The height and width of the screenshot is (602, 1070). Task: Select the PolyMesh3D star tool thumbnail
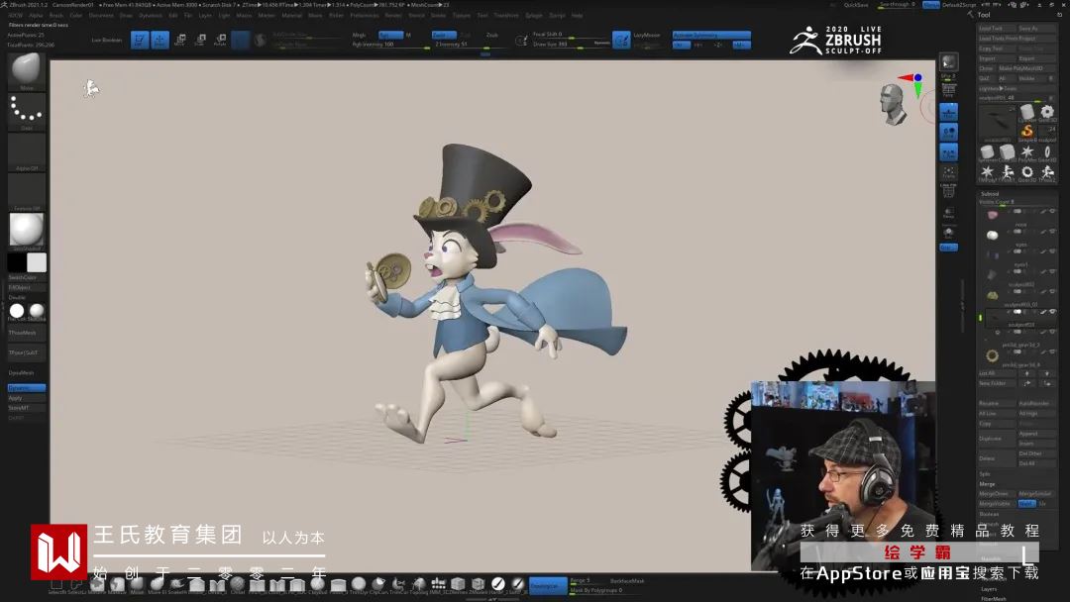click(x=1027, y=152)
